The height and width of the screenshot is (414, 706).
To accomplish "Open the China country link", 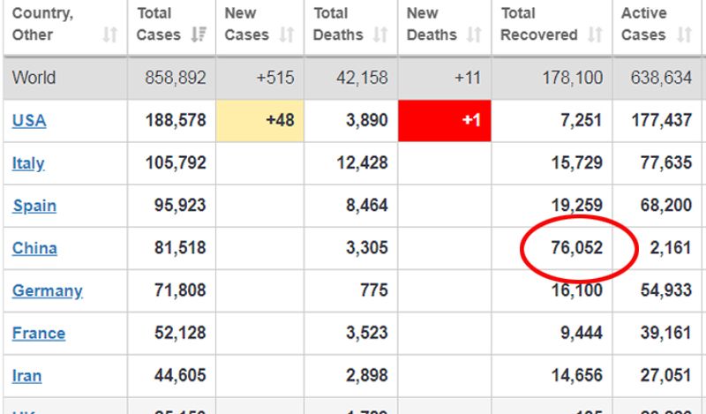I will (34, 248).
